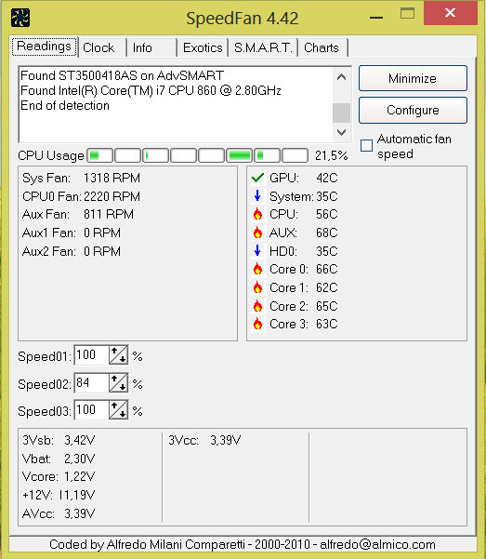Open the Exotics tab
The height and width of the screenshot is (559, 486).
tap(203, 47)
